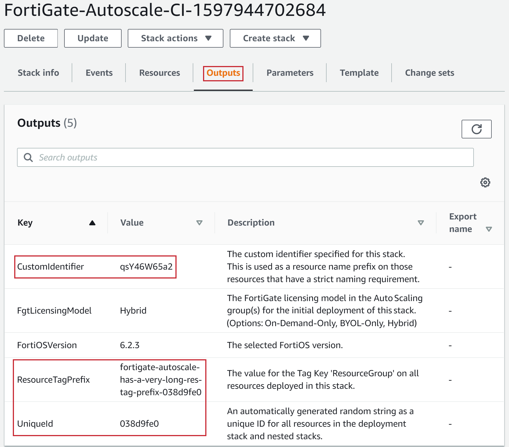Open the outputs preferences gear

coord(485,182)
